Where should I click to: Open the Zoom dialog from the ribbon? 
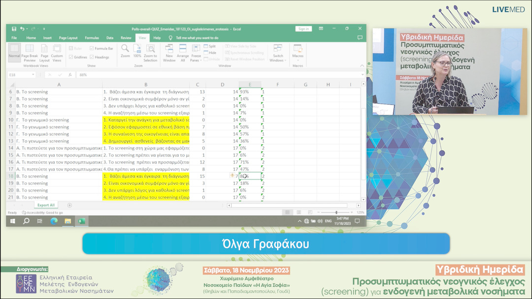click(x=125, y=51)
